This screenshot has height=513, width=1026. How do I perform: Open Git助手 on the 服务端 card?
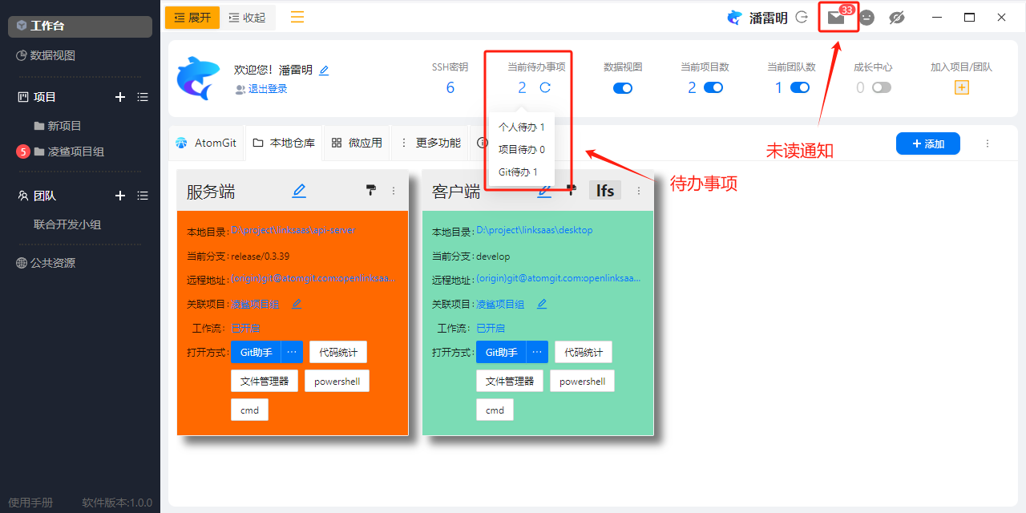click(x=256, y=352)
